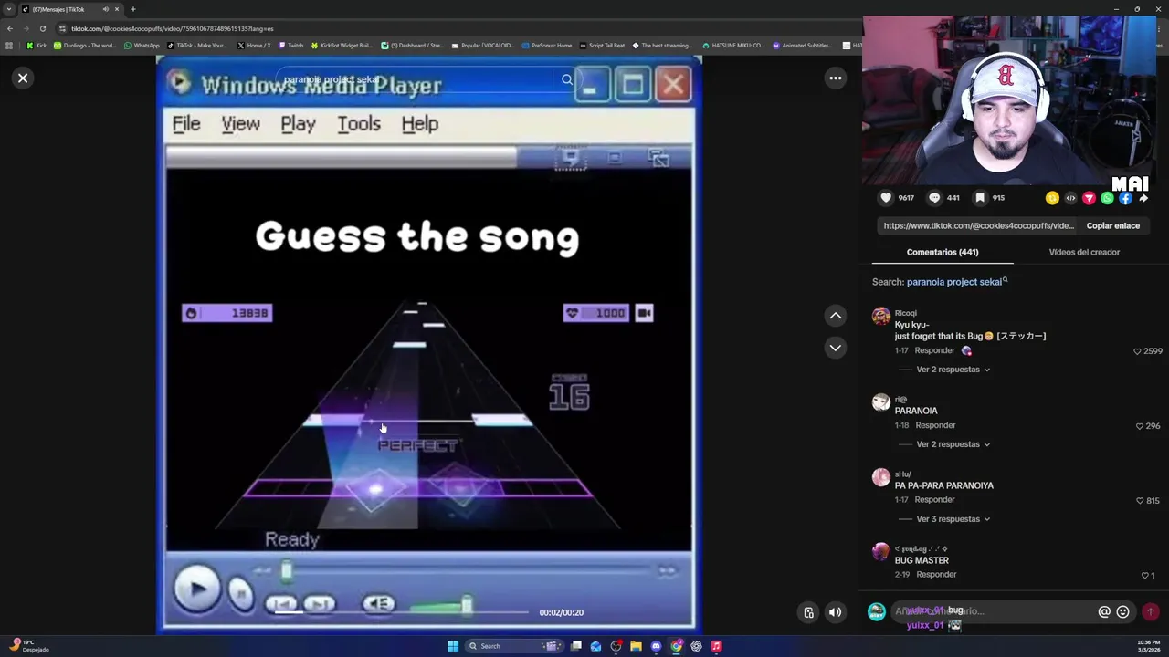The height and width of the screenshot is (657, 1169).
Task: Open the emoji picker in the comment box
Action: pyautogui.click(x=1122, y=612)
